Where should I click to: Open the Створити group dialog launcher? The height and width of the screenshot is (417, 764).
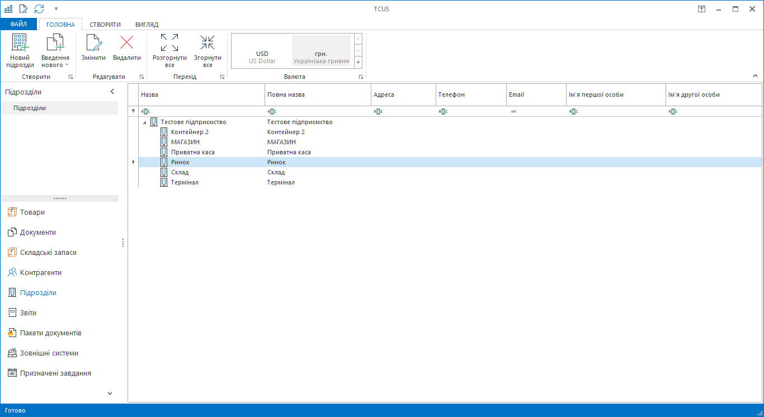pos(70,77)
